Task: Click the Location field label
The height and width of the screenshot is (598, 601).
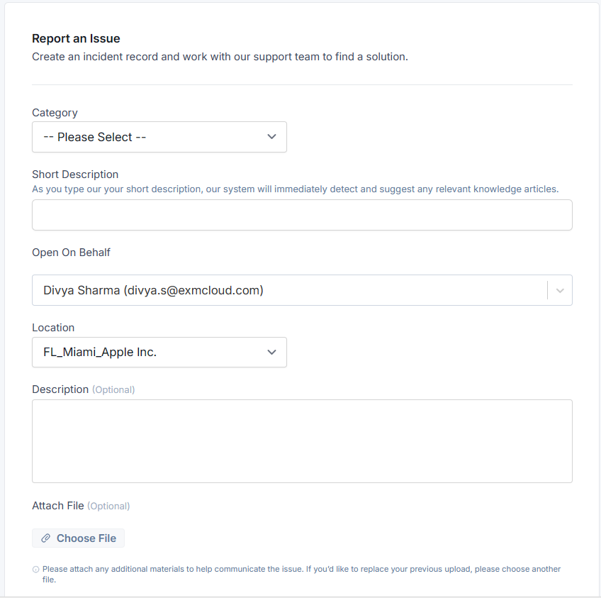Action: tap(53, 328)
